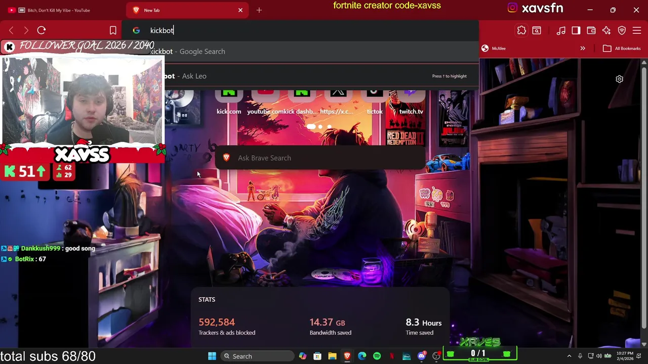Open the Brave Wallet icon
The width and height of the screenshot is (648, 364).
point(591,31)
